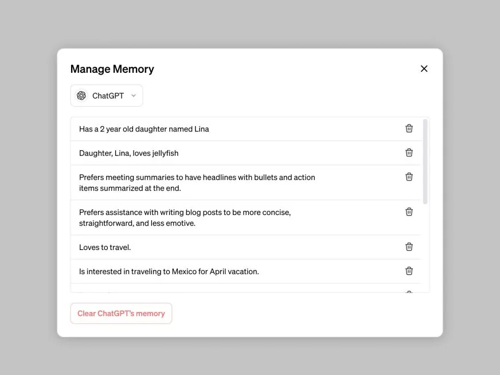The image size is (500, 375).
Task: Close the Manage Memory dialog
Action: click(x=424, y=69)
